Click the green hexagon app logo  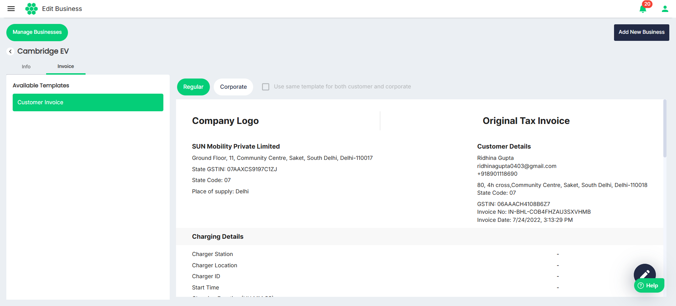[x=31, y=9]
